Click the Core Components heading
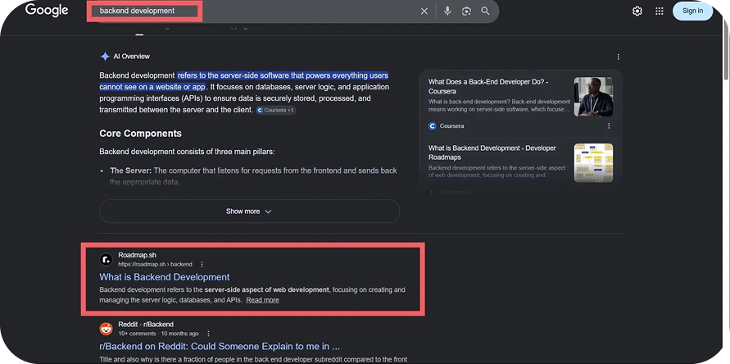Viewport: 730px width, 364px height. [141, 134]
